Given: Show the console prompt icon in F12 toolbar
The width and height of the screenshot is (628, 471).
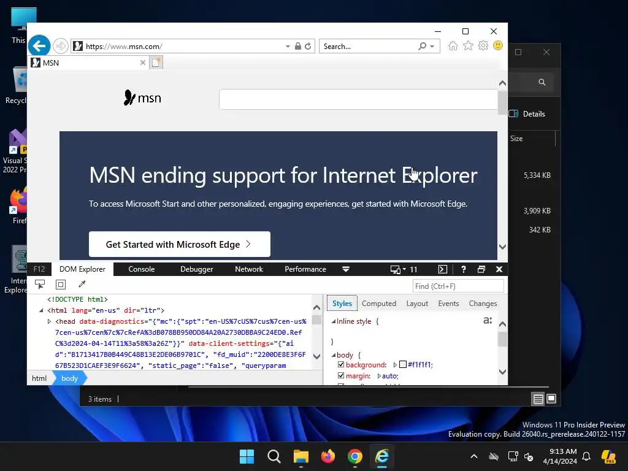Looking at the screenshot, I should pyautogui.click(x=443, y=269).
